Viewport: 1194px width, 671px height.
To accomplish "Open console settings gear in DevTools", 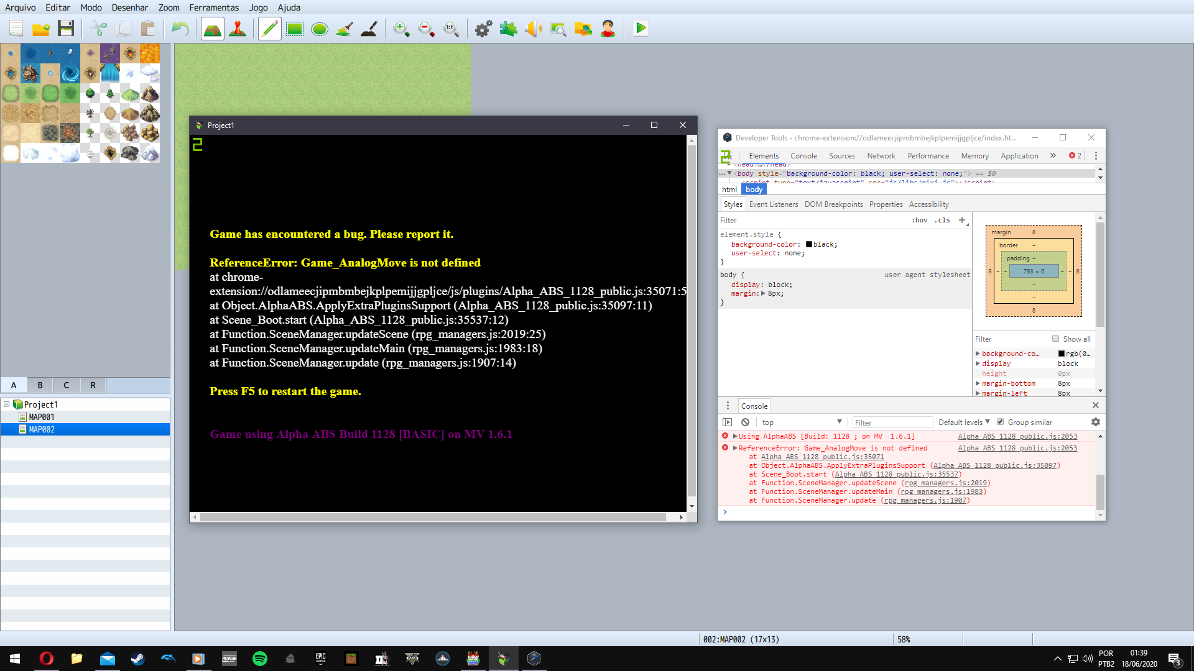I will pyautogui.click(x=1096, y=422).
